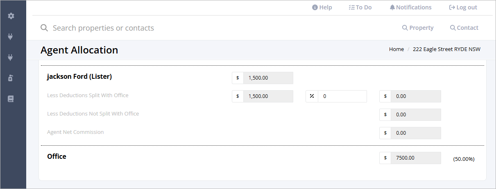The width and height of the screenshot is (496, 189).
Task: Click the Agent Net Commission amount field
Action: coord(416,133)
